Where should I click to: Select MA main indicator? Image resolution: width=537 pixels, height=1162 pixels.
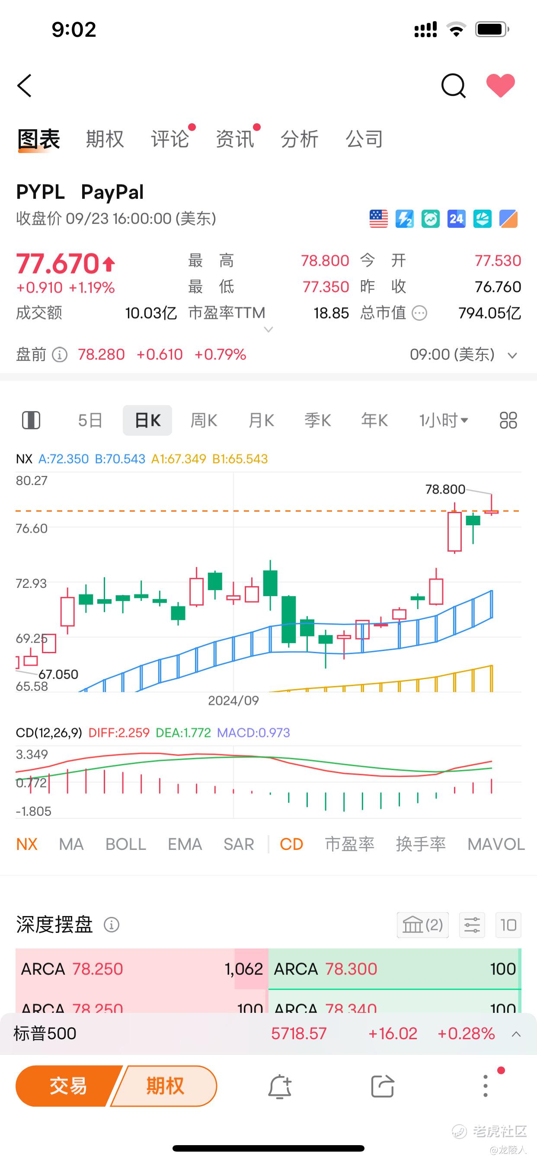(x=71, y=844)
